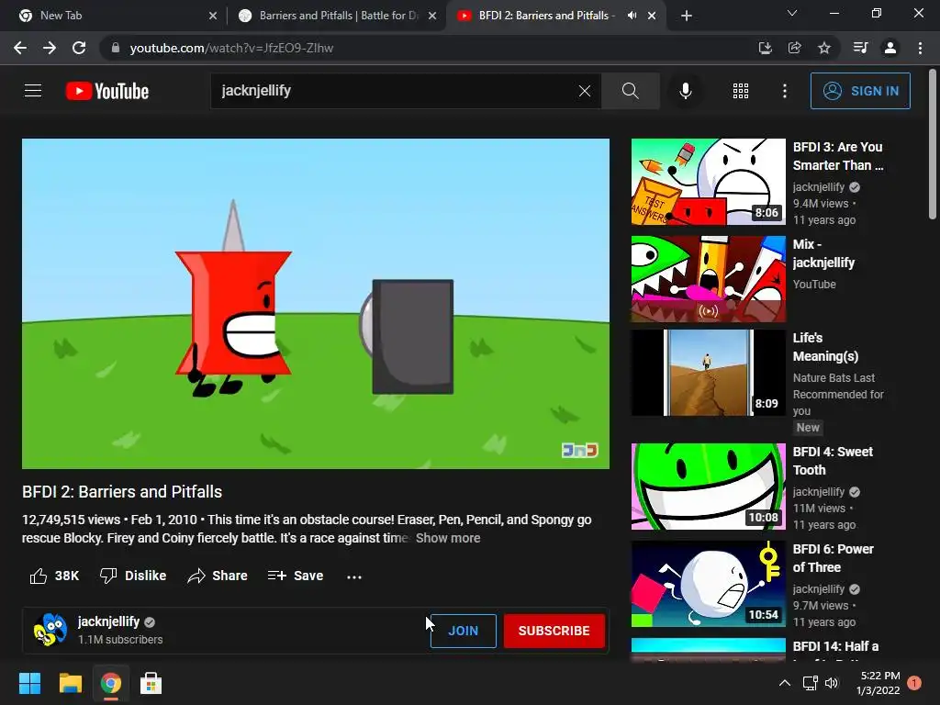Viewport: 940px width, 705px height.
Task: Close the Barriers and Pitfalls wiki tab
Action: pos(432,16)
